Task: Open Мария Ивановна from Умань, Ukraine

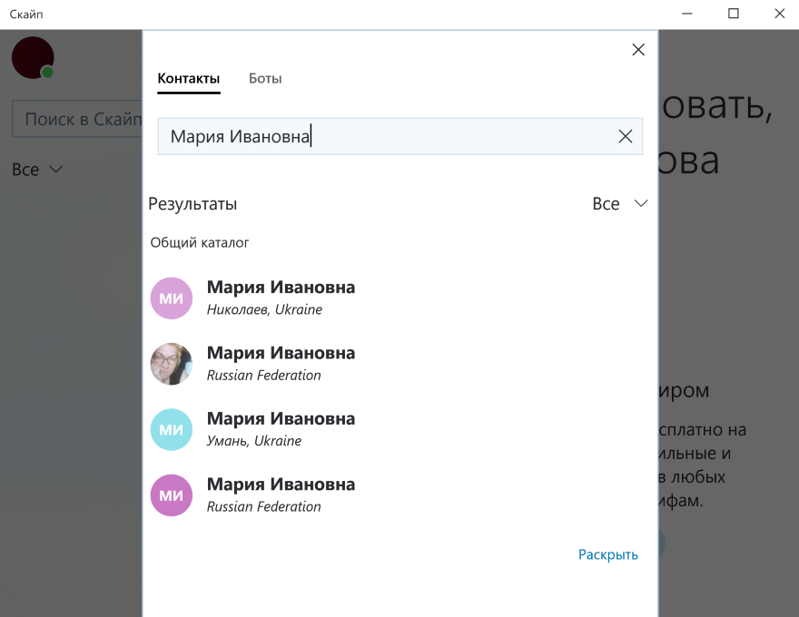Action: (400, 430)
